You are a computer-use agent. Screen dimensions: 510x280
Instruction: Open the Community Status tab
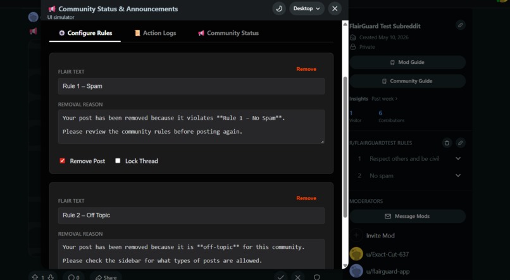[x=228, y=33]
